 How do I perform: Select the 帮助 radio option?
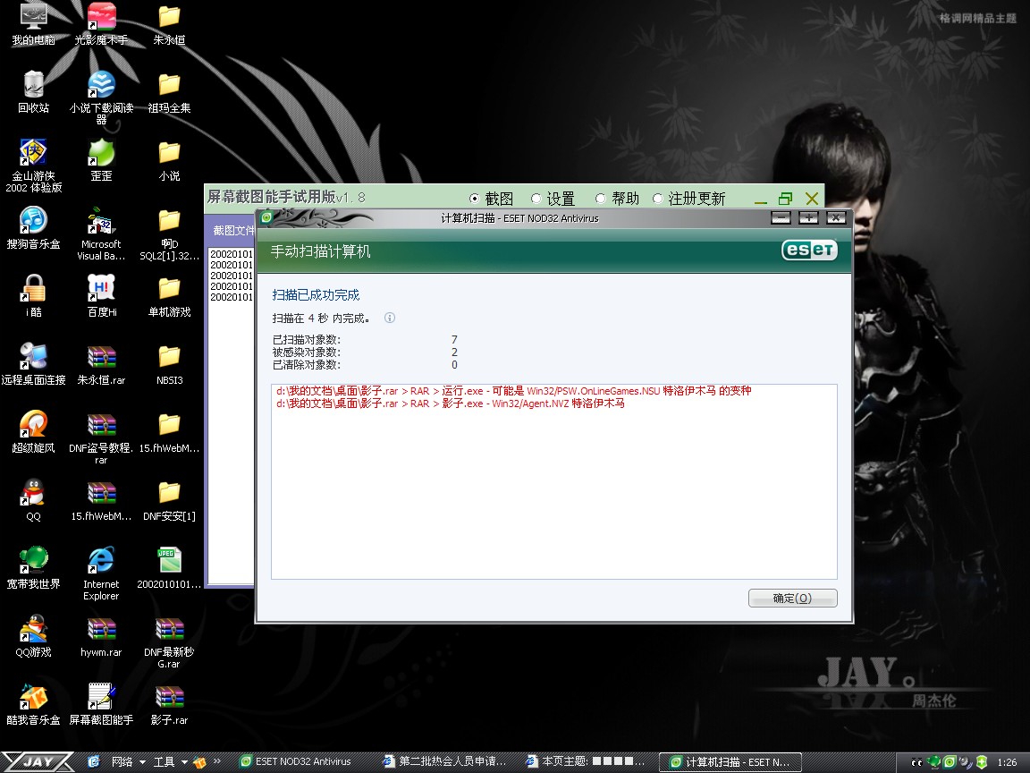(x=617, y=199)
